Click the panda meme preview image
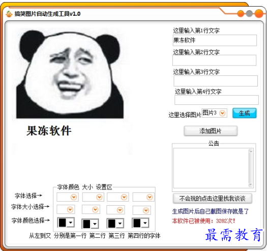The image size is (267, 251). (x=70, y=74)
